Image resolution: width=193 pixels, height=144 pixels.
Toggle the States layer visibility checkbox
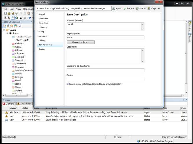pyautogui.click(x=10, y=33)
